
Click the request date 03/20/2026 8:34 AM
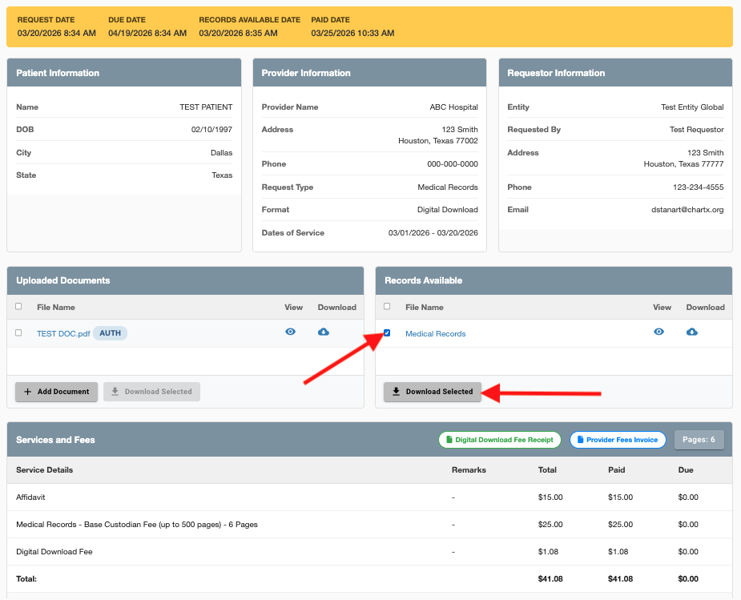point(57,33)
